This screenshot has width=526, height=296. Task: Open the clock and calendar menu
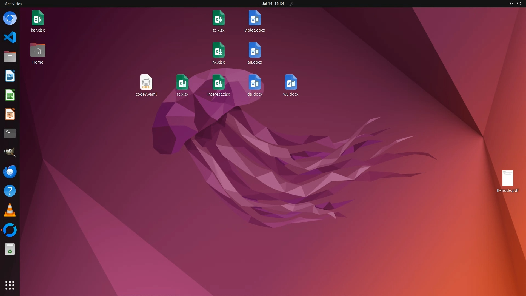tap(273, 4)
